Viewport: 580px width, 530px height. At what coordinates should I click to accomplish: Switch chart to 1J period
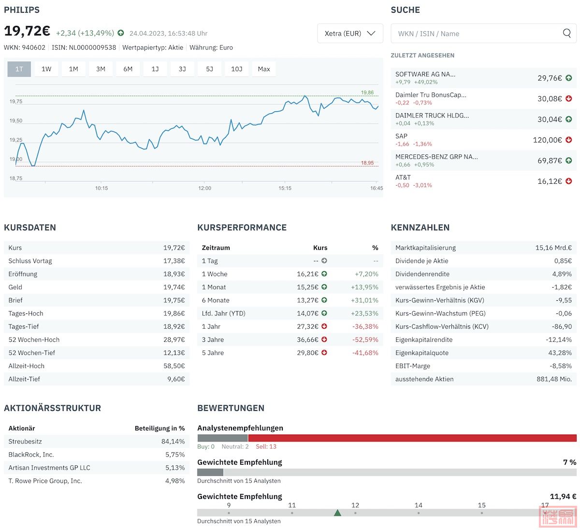pyautogui.click(x=155, y=69)
